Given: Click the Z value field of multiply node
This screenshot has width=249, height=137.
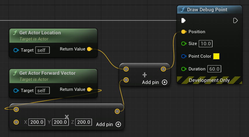Looking at the screenshot, I should pos(84,122).
